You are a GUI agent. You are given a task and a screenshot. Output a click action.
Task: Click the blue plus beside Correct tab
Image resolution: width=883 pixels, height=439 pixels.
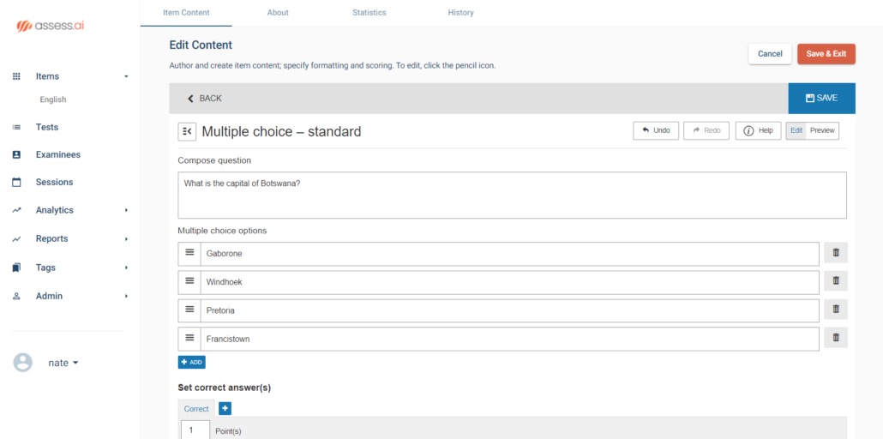click(225, 409)
